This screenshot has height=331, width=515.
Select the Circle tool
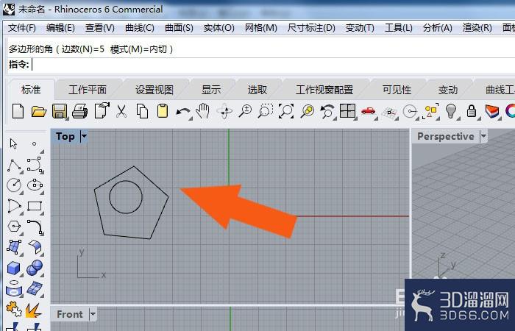(14, 185)
